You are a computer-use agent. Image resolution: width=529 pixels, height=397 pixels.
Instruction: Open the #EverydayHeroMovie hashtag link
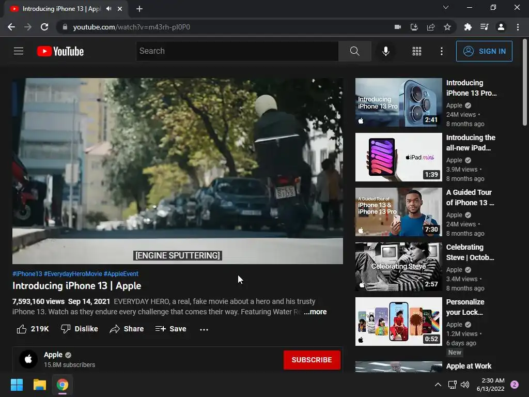73,274
